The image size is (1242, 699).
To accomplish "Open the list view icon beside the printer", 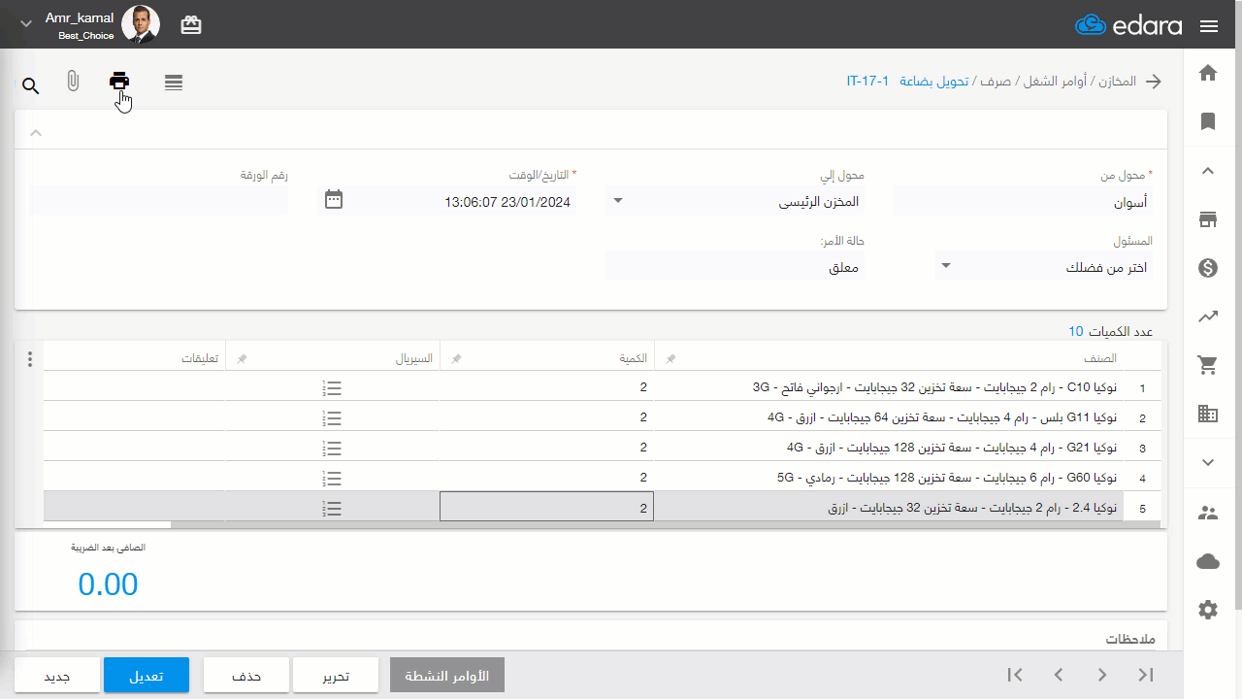I will [x=174, y=83].
